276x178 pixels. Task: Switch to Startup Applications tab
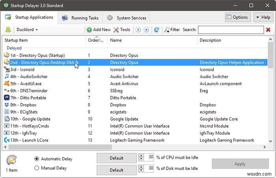pos(29,17)
